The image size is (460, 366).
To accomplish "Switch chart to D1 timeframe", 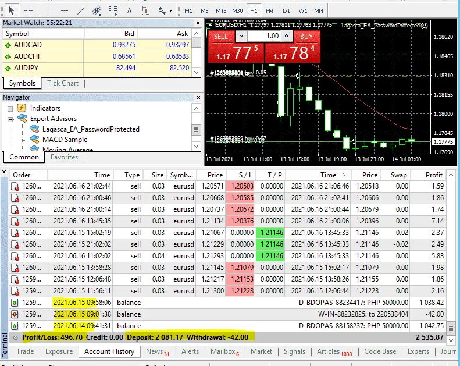I will 286,11.
